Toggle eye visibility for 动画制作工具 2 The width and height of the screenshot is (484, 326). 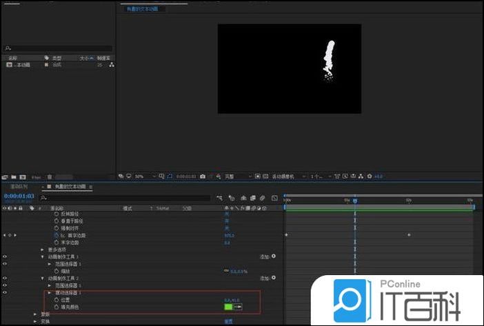pos(5,278)
